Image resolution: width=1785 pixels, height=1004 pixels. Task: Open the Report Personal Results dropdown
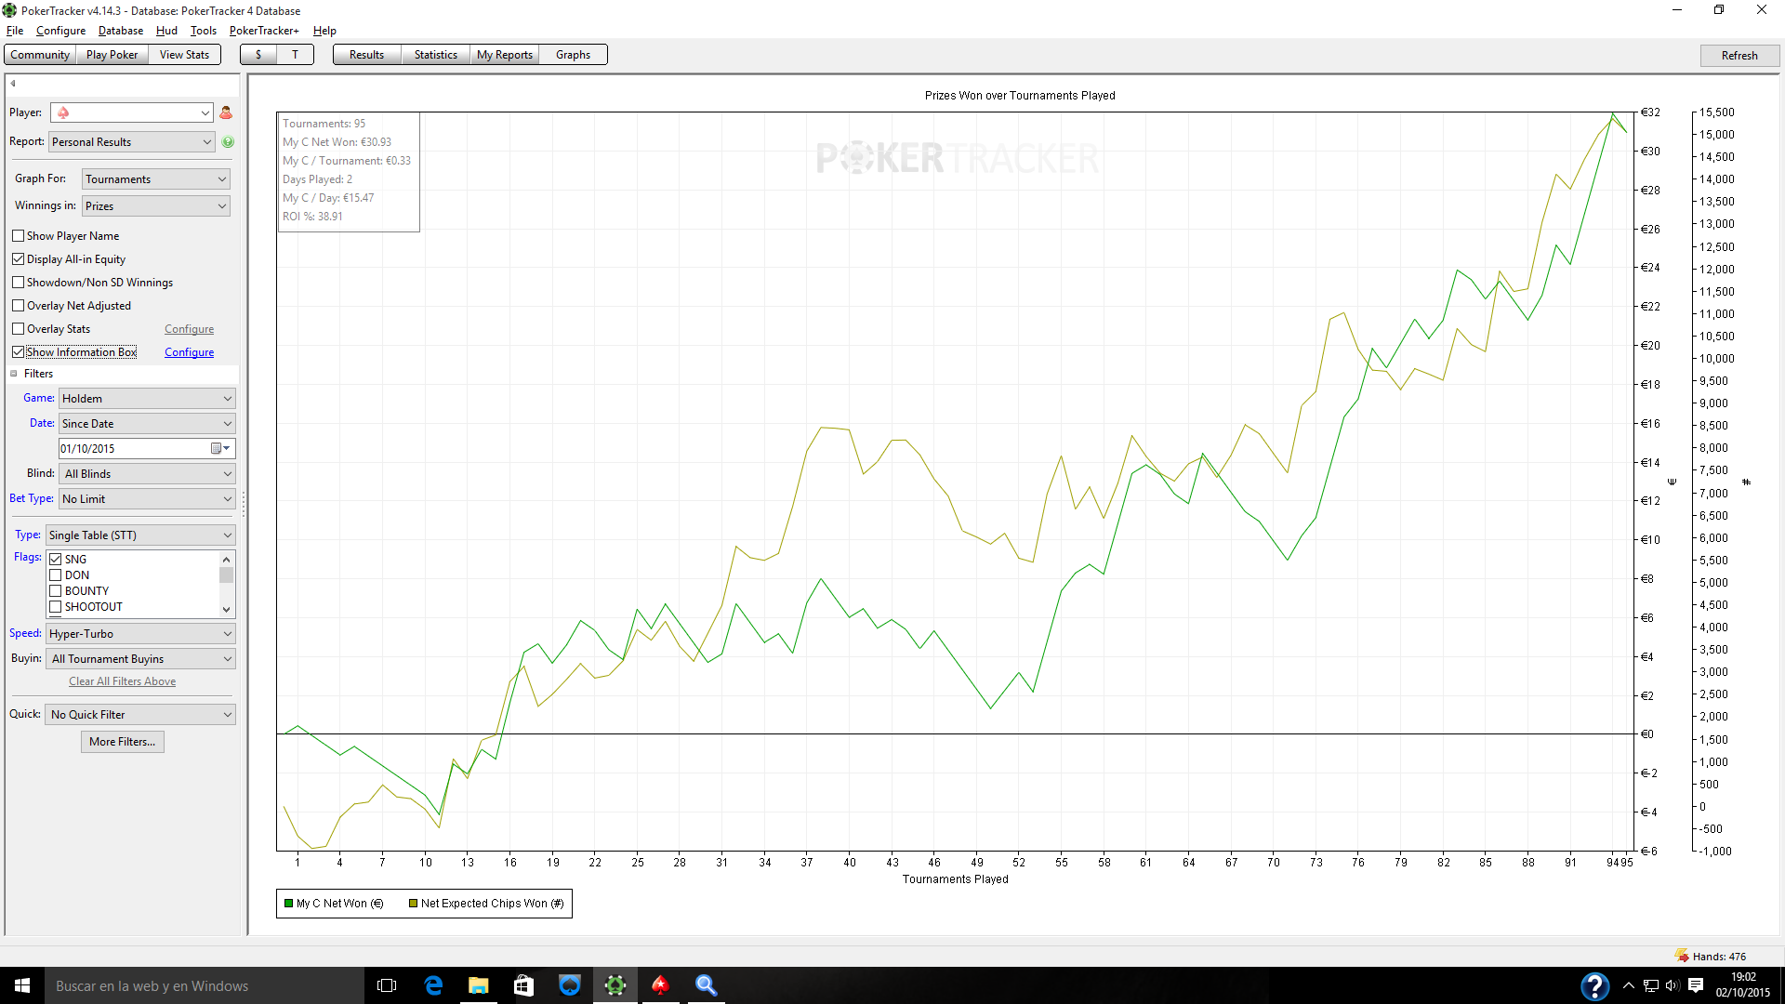pyautogui.click(x=132, y=142)
